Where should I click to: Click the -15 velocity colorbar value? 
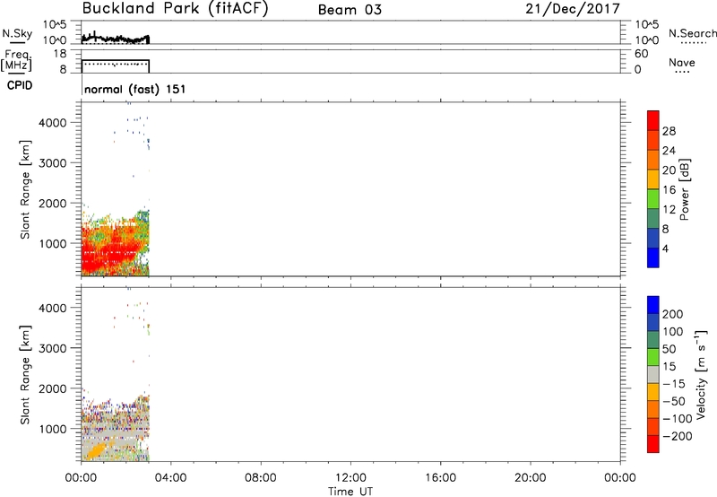click(x=674, y=383)
